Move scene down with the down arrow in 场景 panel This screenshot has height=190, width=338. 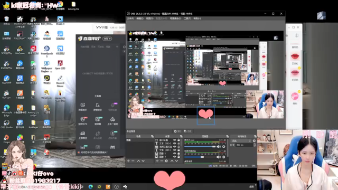click(143, 161)
